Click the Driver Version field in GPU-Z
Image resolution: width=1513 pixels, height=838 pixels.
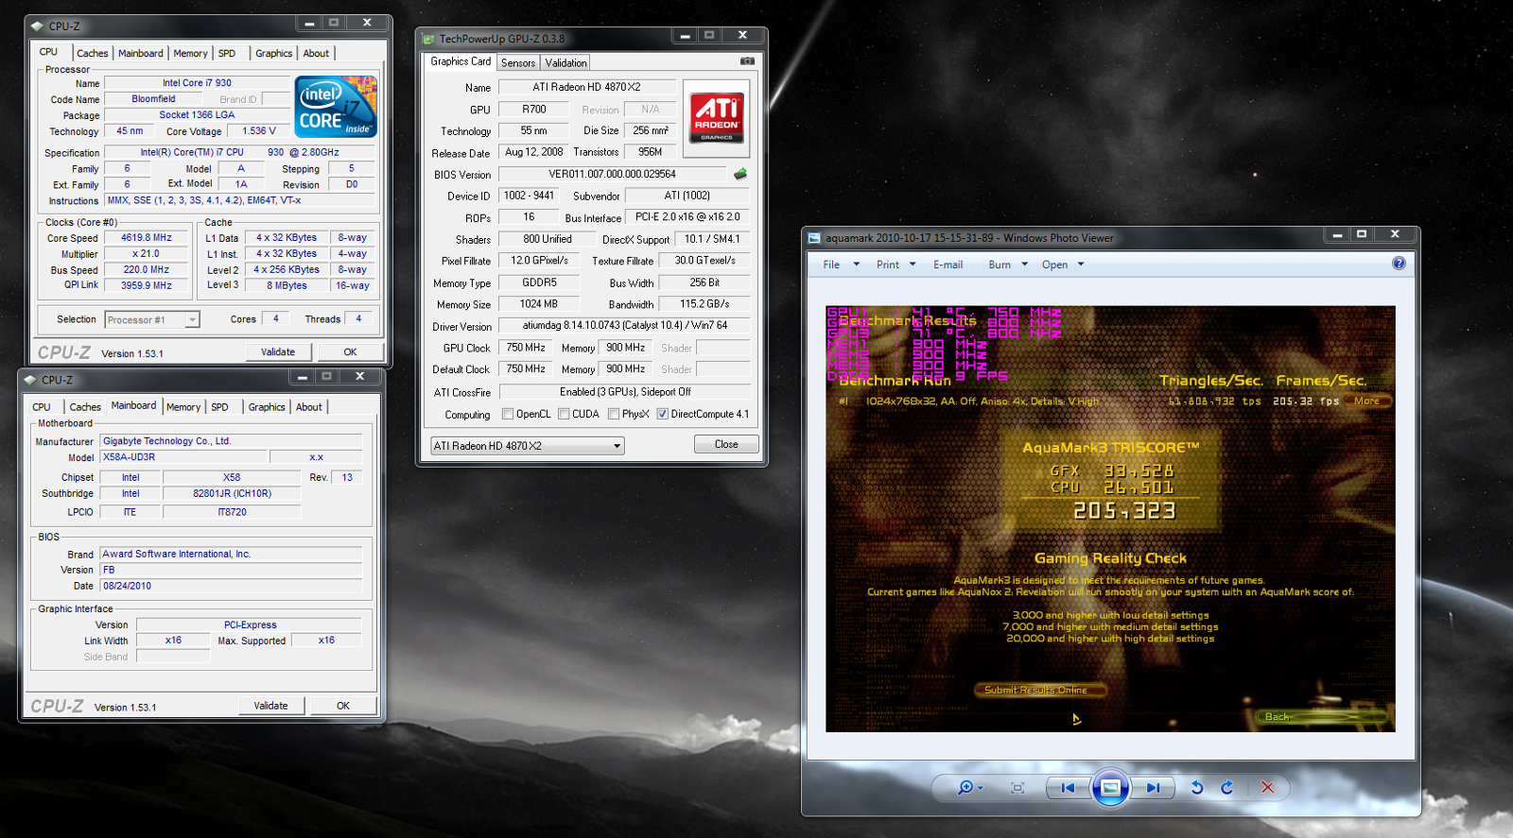(x=624, y=325)
